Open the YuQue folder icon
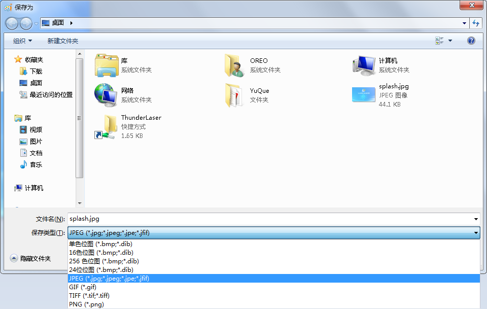Viewport: 487px width, 309px height. (x=235, y=95)
